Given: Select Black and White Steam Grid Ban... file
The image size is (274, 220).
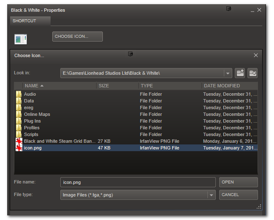Looking at the screenshot, I should pos(60,141).
